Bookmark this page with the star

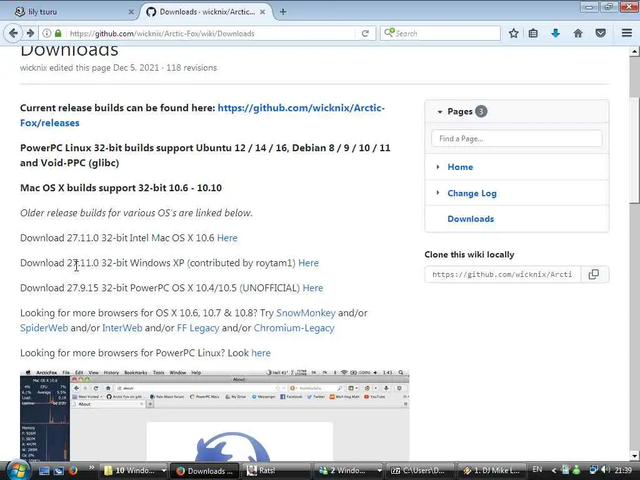(514, 34)
